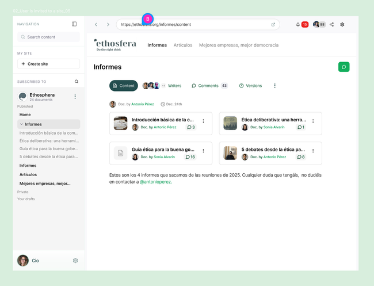Click the green comment chat button

pos(344,67)
